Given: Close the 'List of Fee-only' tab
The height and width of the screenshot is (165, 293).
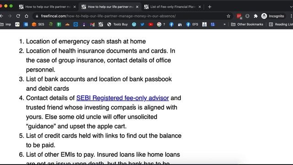Looking at the screenshot, I should (200, 7).
